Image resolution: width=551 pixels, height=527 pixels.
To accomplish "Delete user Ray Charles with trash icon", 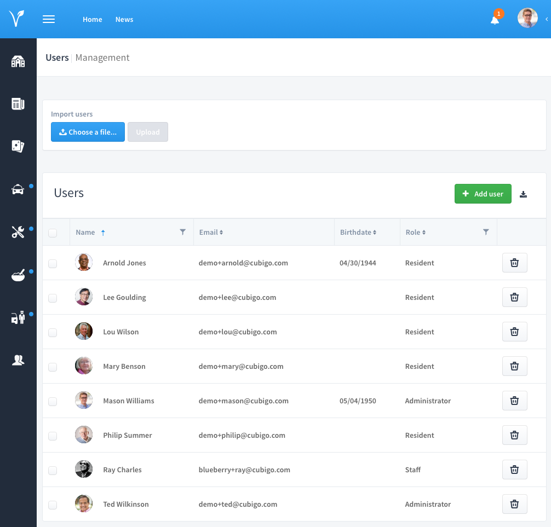I will point(514,470).
